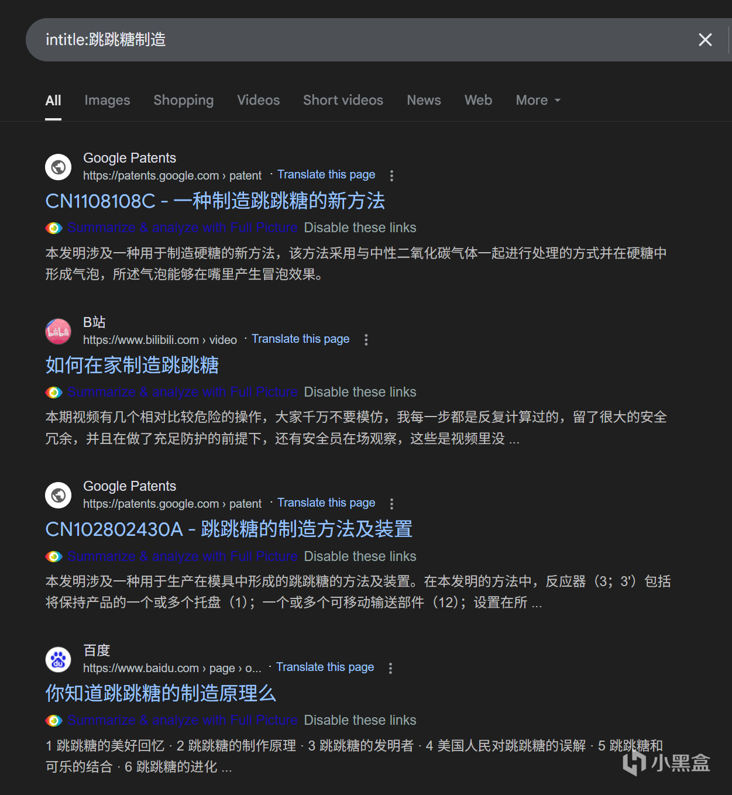
Task: Select the News search tab
Action: pyautogui.click(x=424, y=101)
